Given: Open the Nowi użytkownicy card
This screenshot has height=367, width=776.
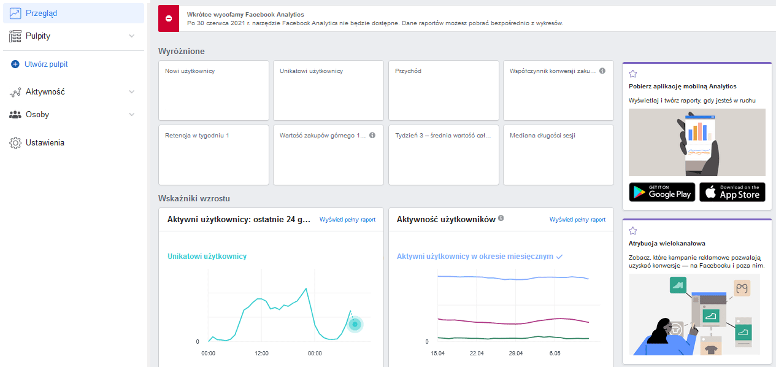Looking at the screenshot, I should 213,90.
